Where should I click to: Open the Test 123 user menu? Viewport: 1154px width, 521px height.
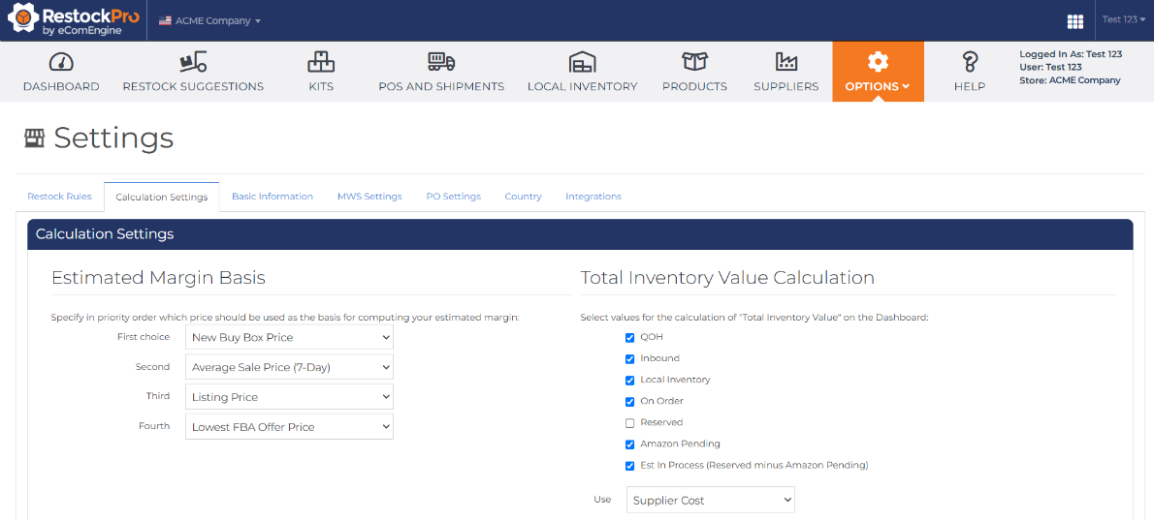point(1123,19)
